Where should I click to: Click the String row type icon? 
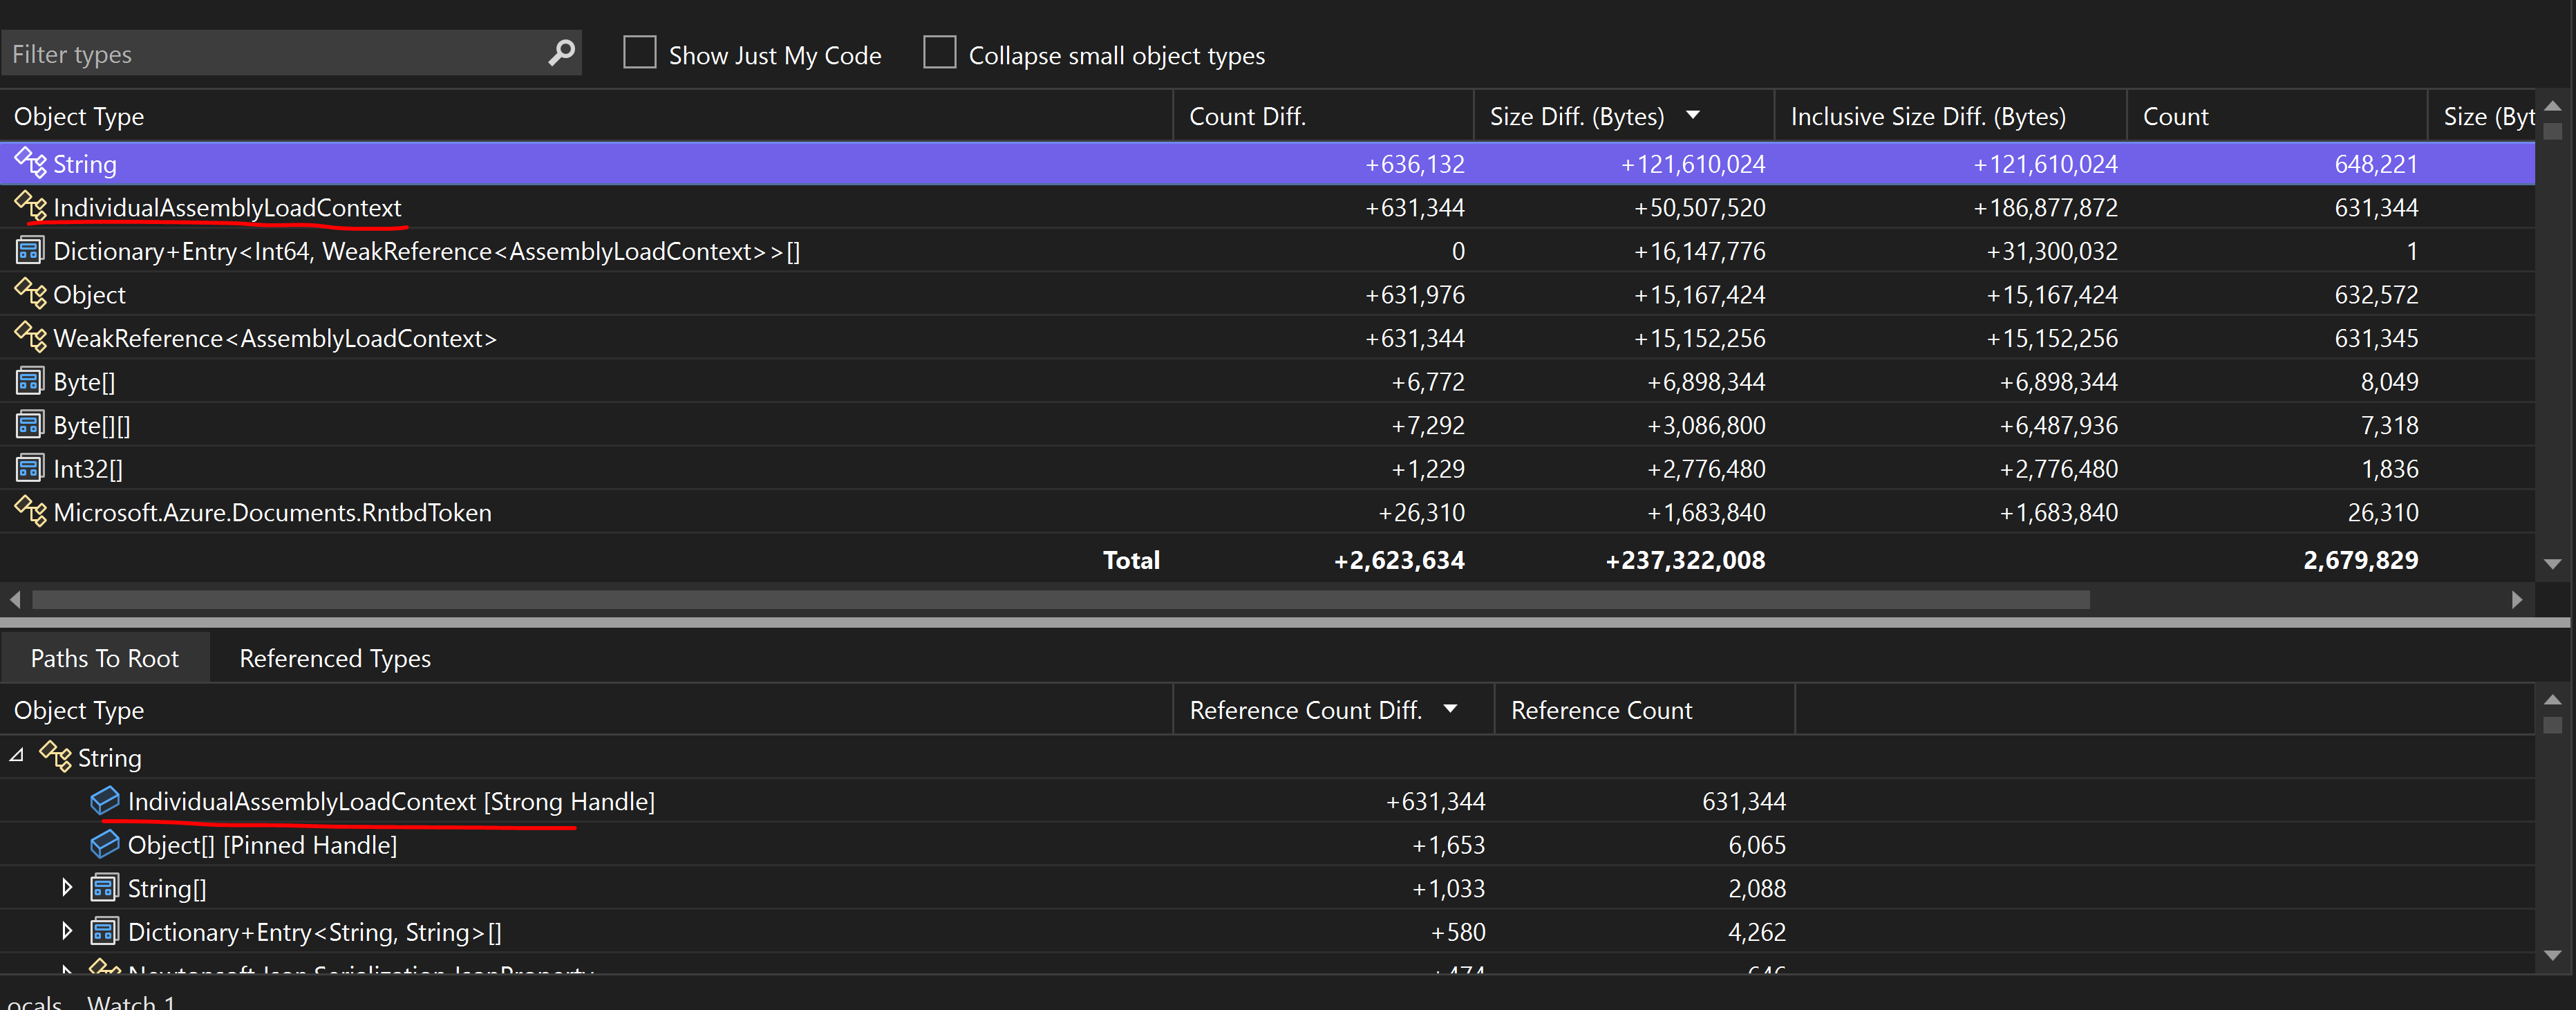[x=31, y=162]
